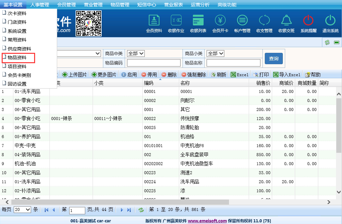Select 物品资料 in the open menu

[17, 58]
